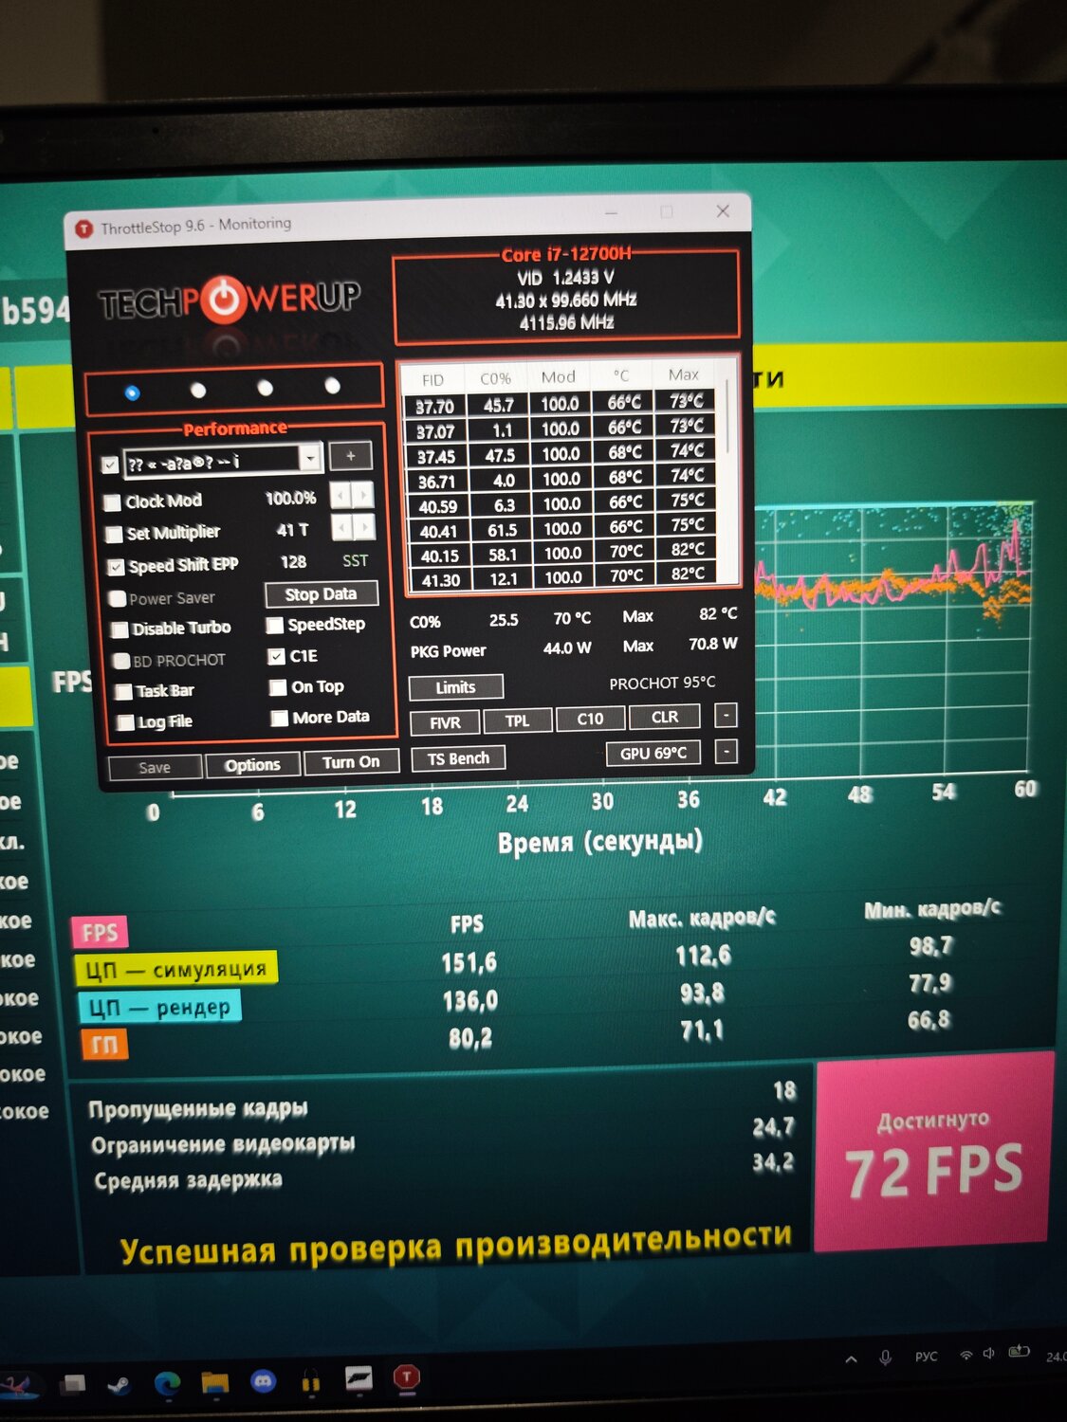Click the ThrottleStop title bar icon
This screenshot has width=1067, height=1422.
pos(83,228)
